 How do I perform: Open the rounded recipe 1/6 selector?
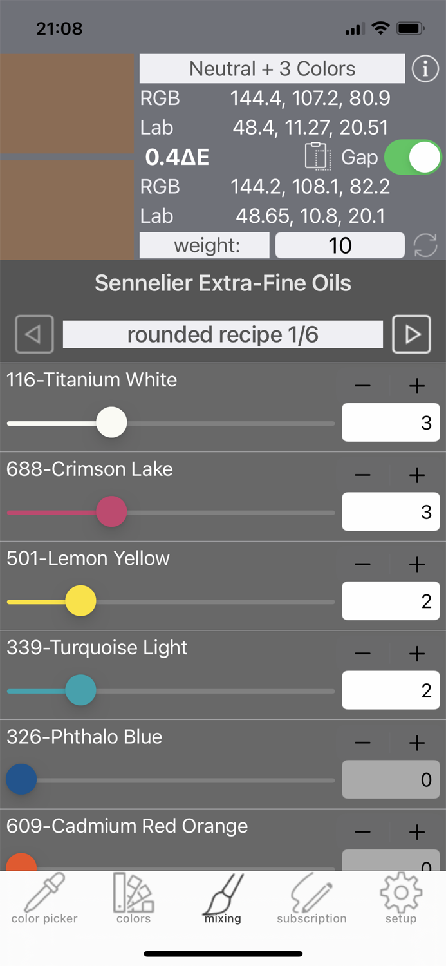[223, 334]
